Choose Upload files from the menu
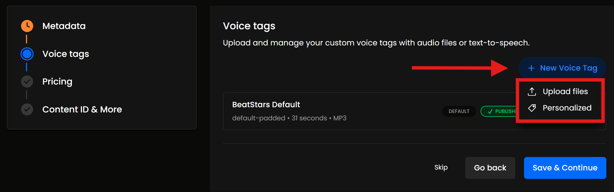 (565, 92)
